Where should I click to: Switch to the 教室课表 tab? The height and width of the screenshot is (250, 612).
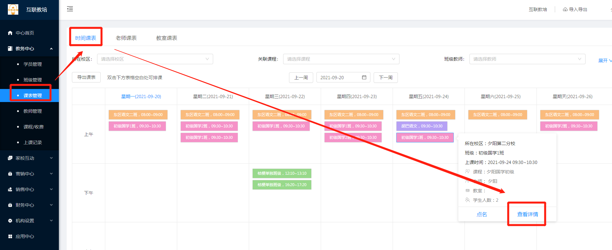(x=167, y=38)
